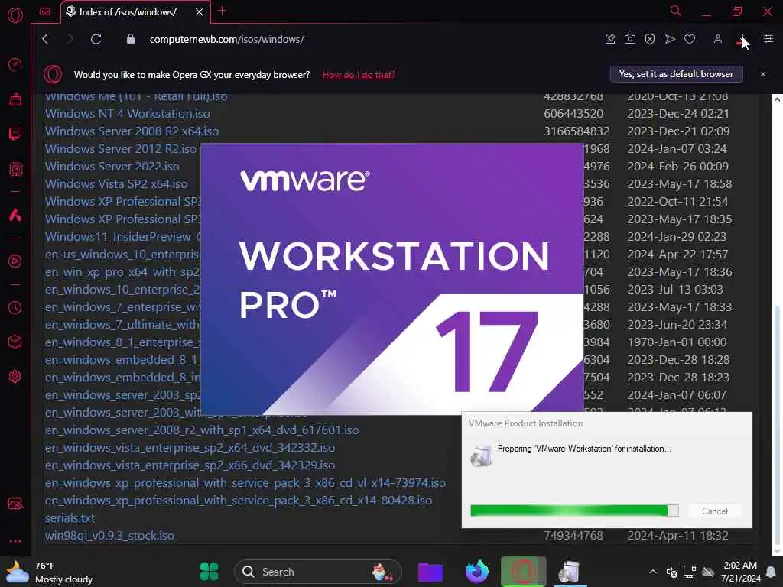783x587 pixels.
Task: Open History clock icon in the sidebar
Action: point(15,307)
